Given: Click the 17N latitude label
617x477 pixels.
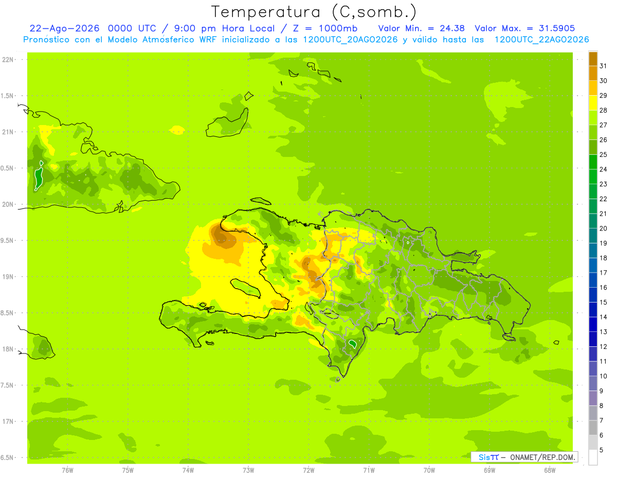Looking at the screenshot, I should [x=8, y=421].
